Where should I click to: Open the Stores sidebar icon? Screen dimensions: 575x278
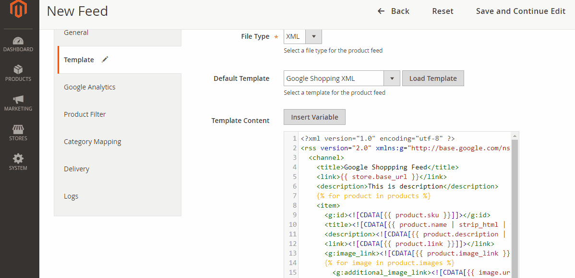tap(18, 133)
